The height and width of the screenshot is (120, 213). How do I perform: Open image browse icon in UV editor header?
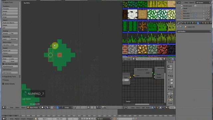pos(134,59)
